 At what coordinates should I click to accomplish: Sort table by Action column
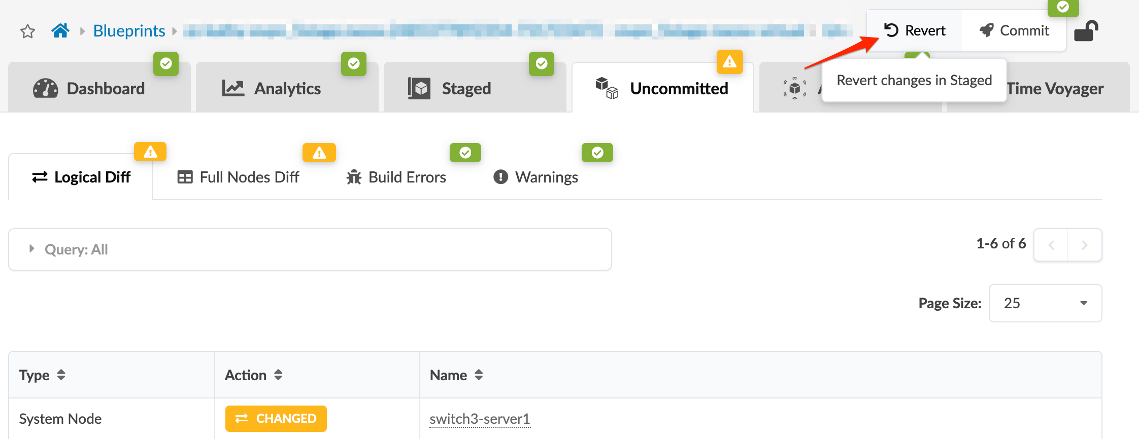coord(278,375)
